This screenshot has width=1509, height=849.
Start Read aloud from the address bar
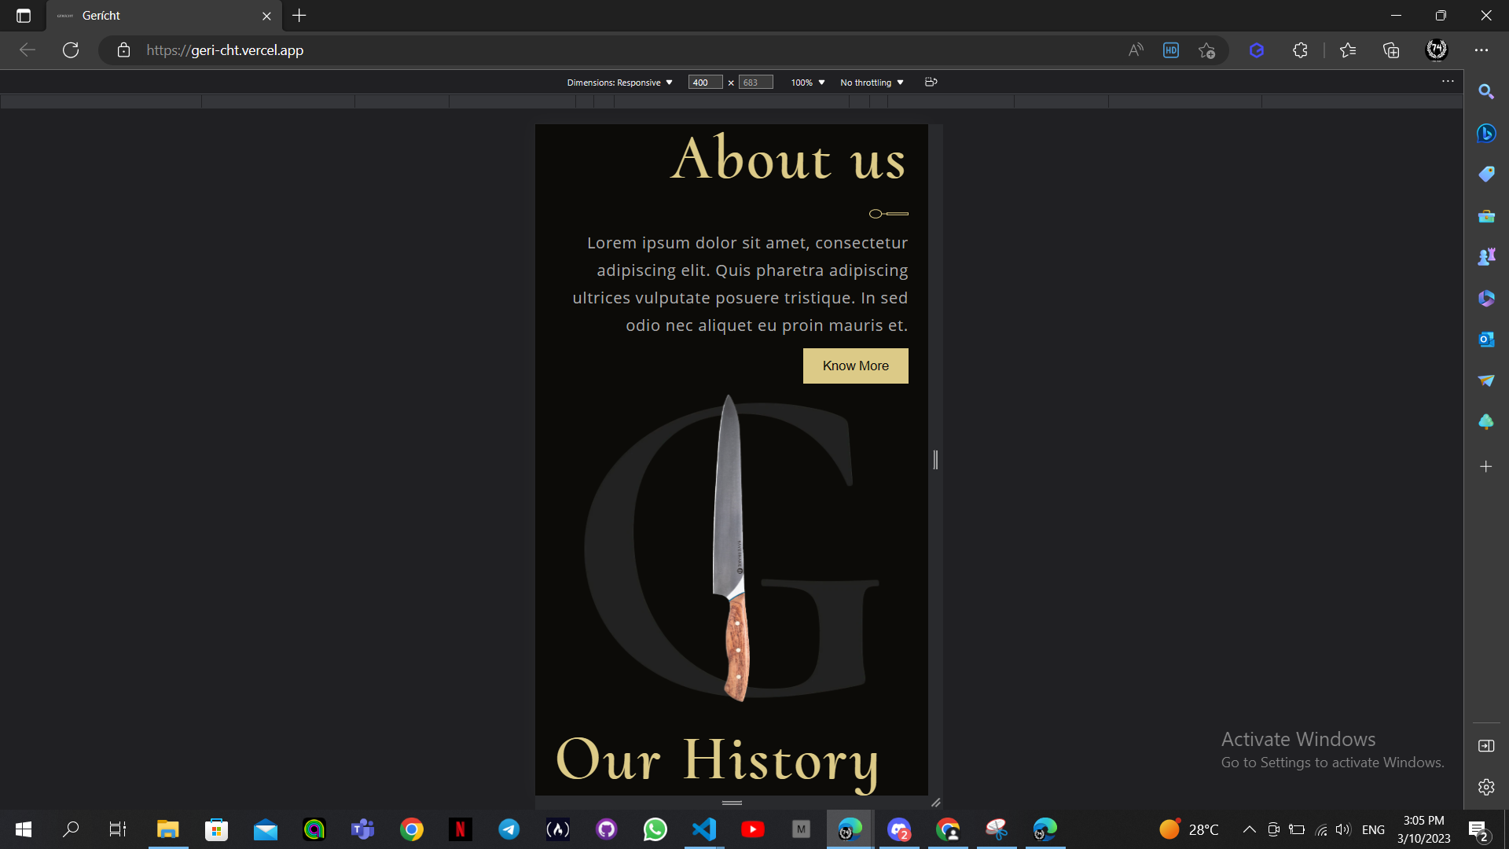pos(1136,50)
